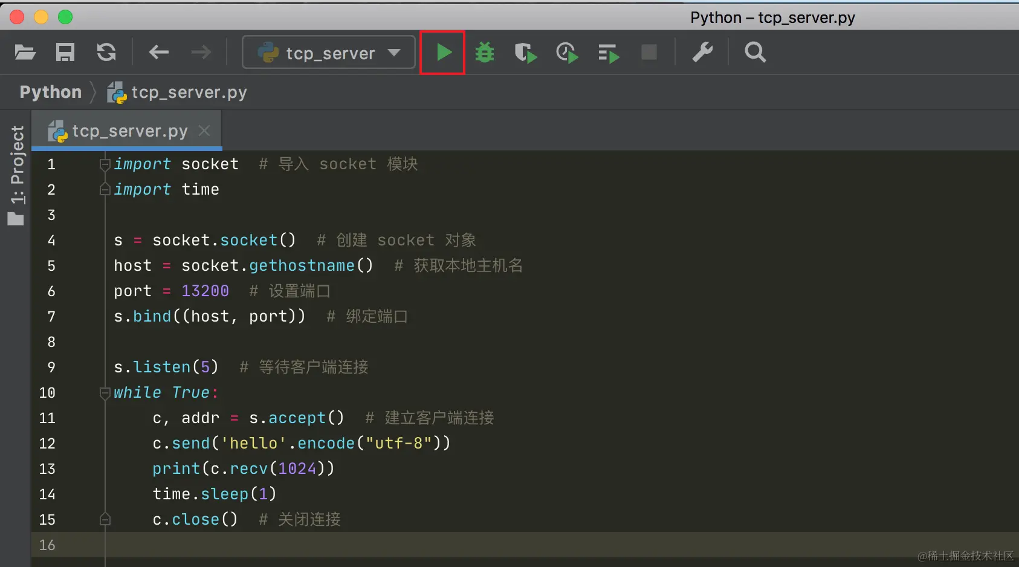Screen dimensions: 1019x567
Task: Click line number 7 in the gutter
Action: [x=51, y=317]
